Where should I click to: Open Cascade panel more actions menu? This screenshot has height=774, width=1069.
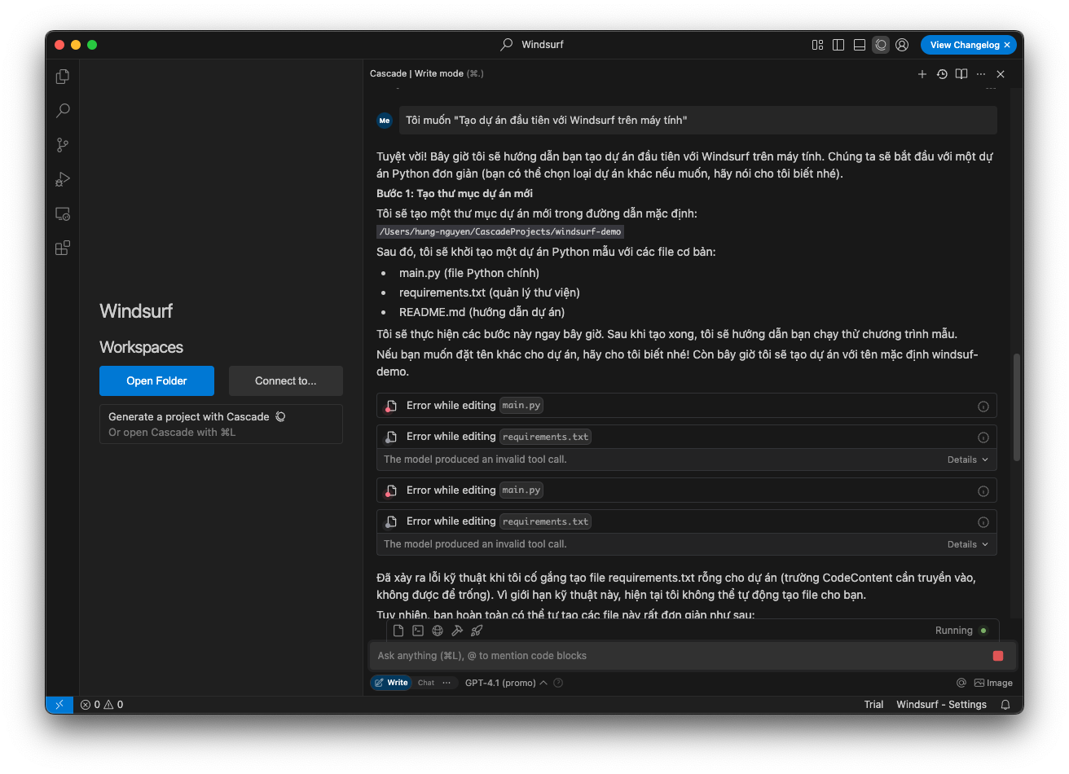981,74
